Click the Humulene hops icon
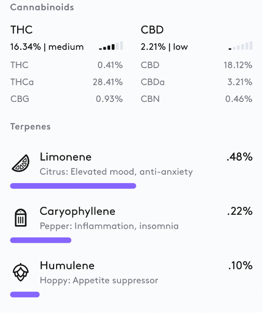263x313 pixels. pos(21,272)
